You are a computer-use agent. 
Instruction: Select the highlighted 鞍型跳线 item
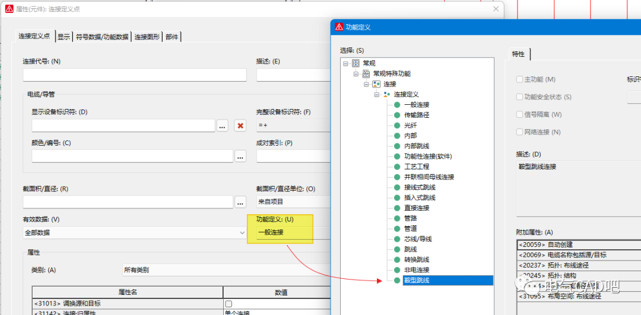pyautogui.click(x=448, y=280)
